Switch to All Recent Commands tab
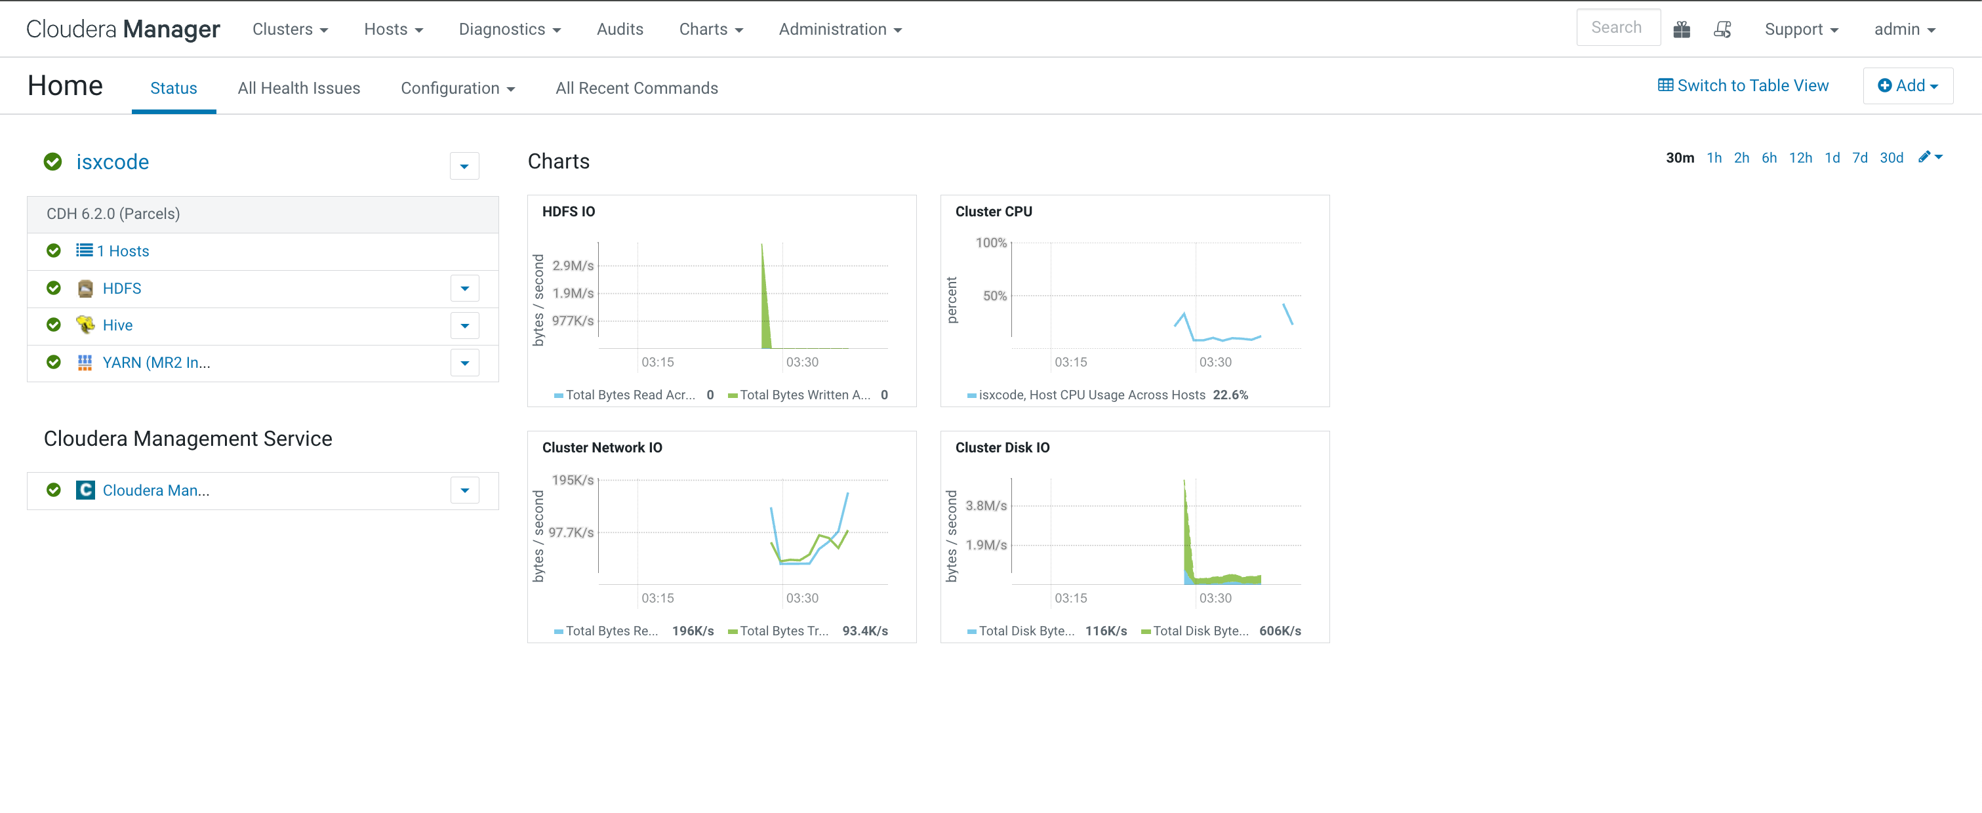 (x=637, y=89)
